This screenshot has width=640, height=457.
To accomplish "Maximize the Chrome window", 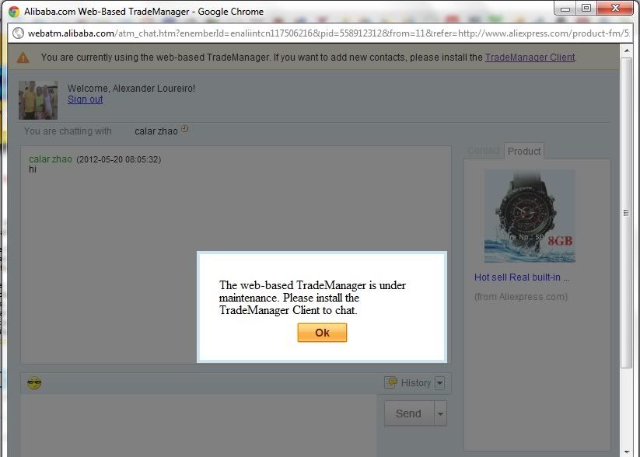I will 586,8.
